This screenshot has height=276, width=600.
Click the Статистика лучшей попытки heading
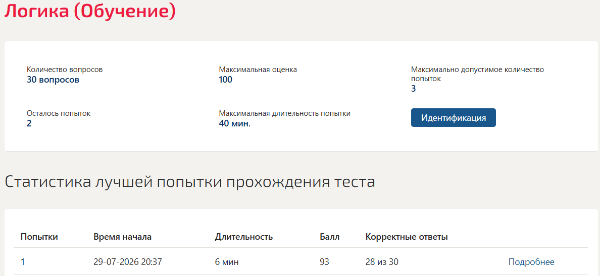tap(190, 182)
